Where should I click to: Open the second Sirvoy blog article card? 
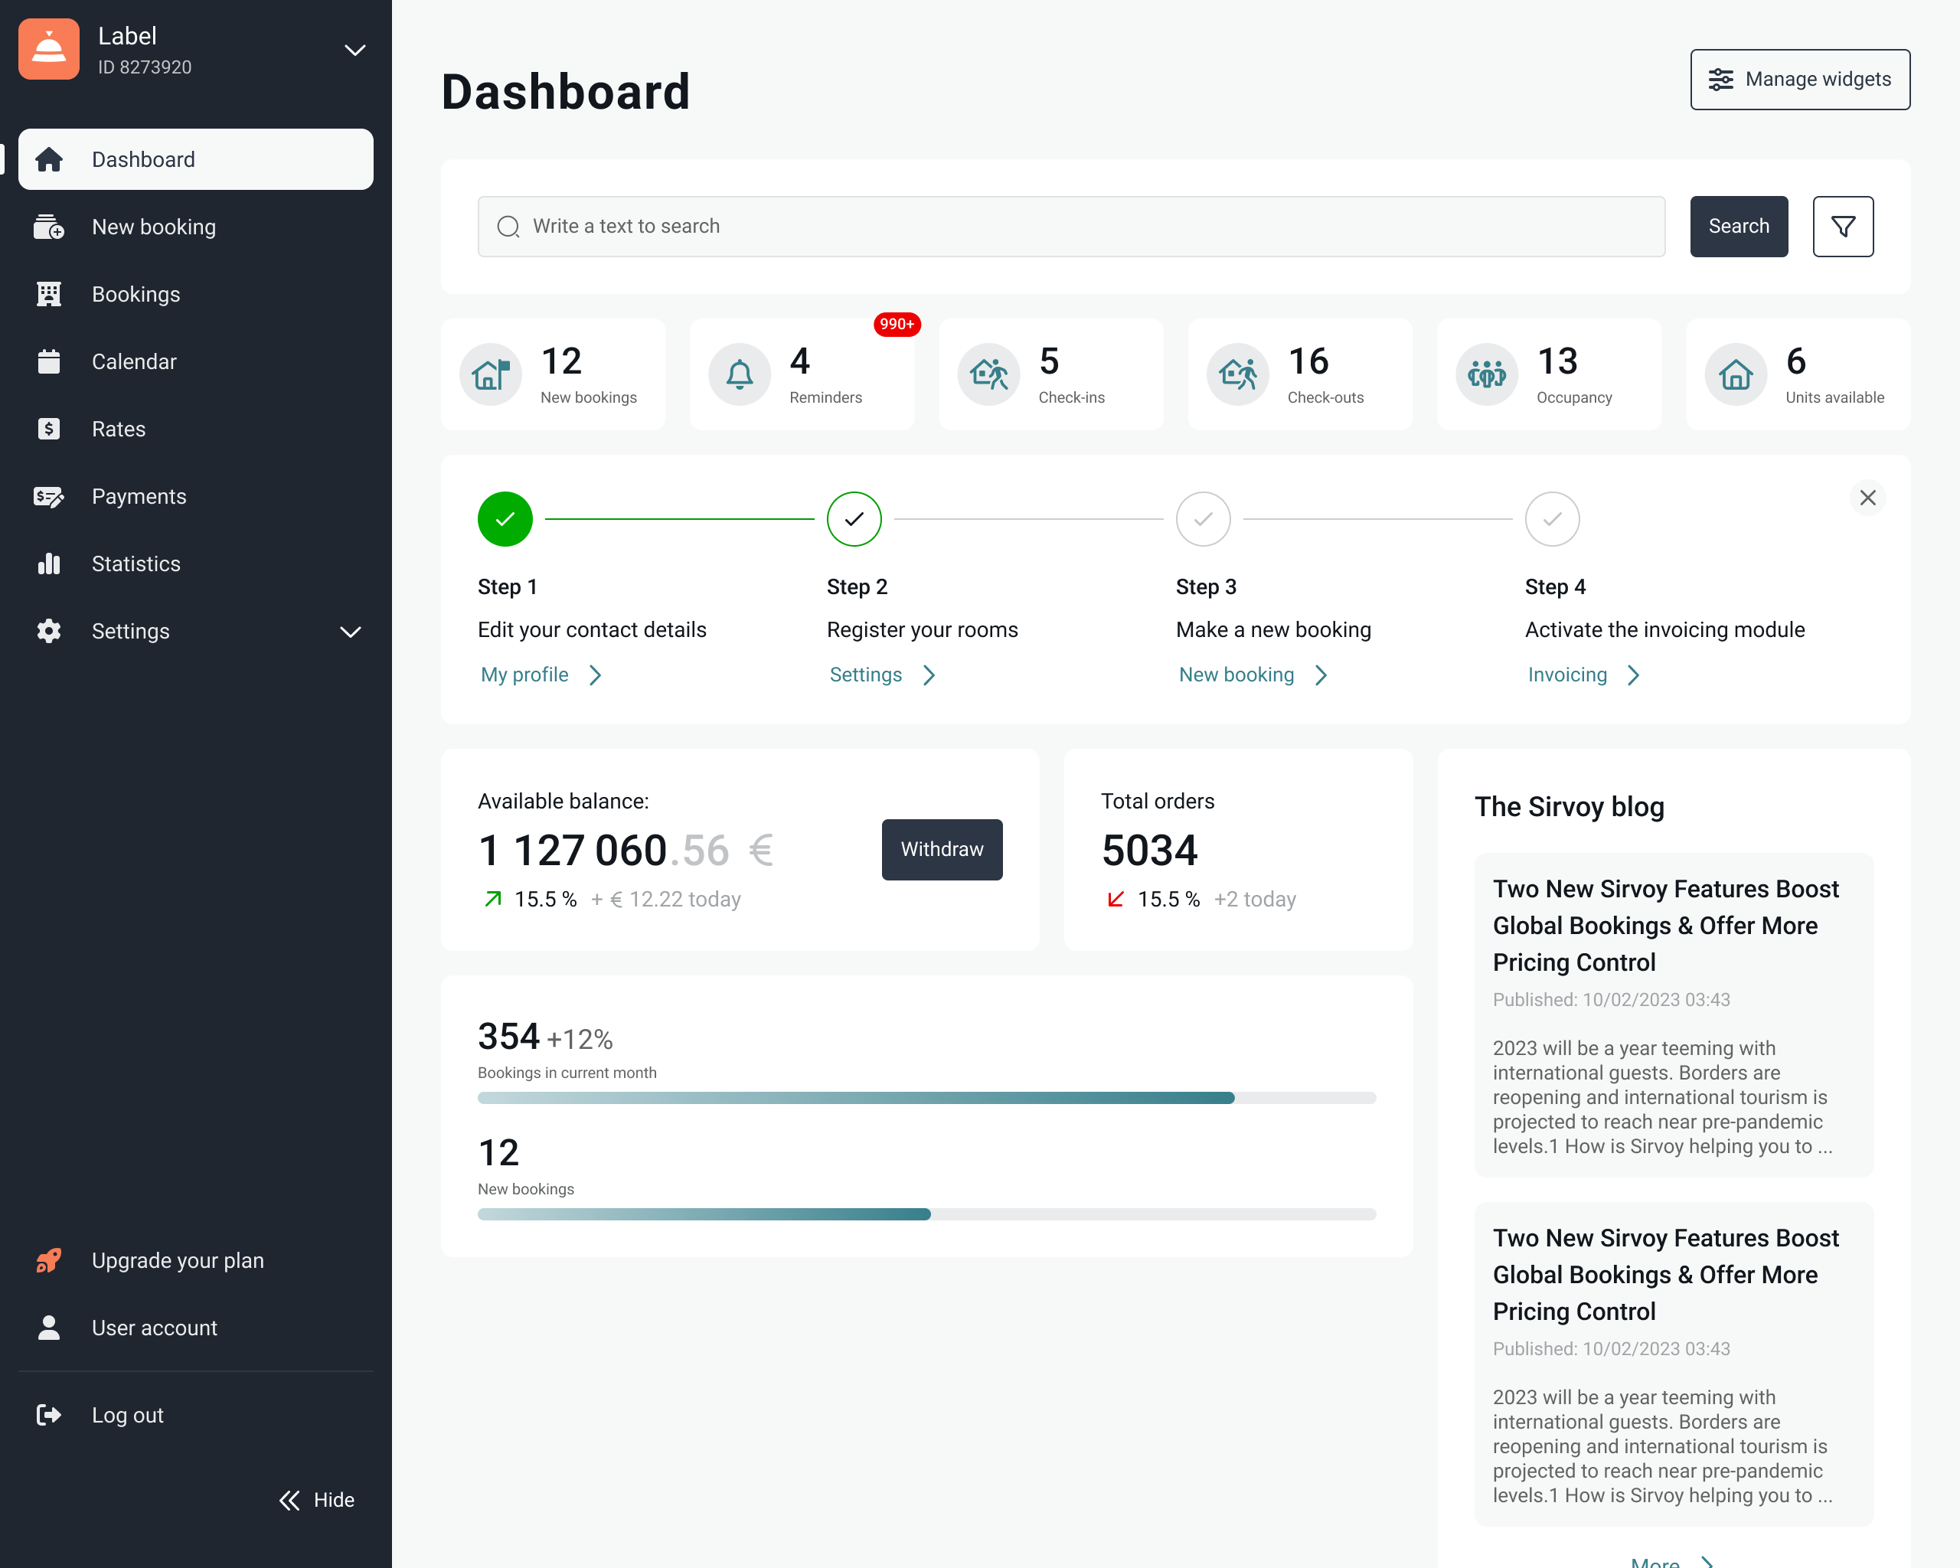click(1674, 1364)
